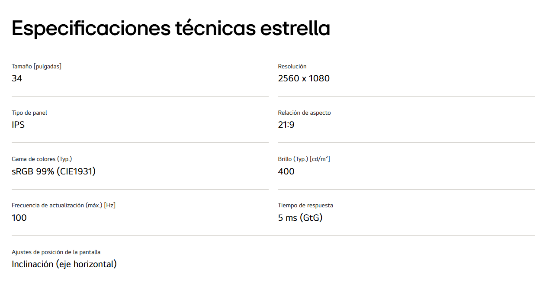Click the "Gama de colores (Typ.)" label
546x290 pixels.
[x=42, y=159]
